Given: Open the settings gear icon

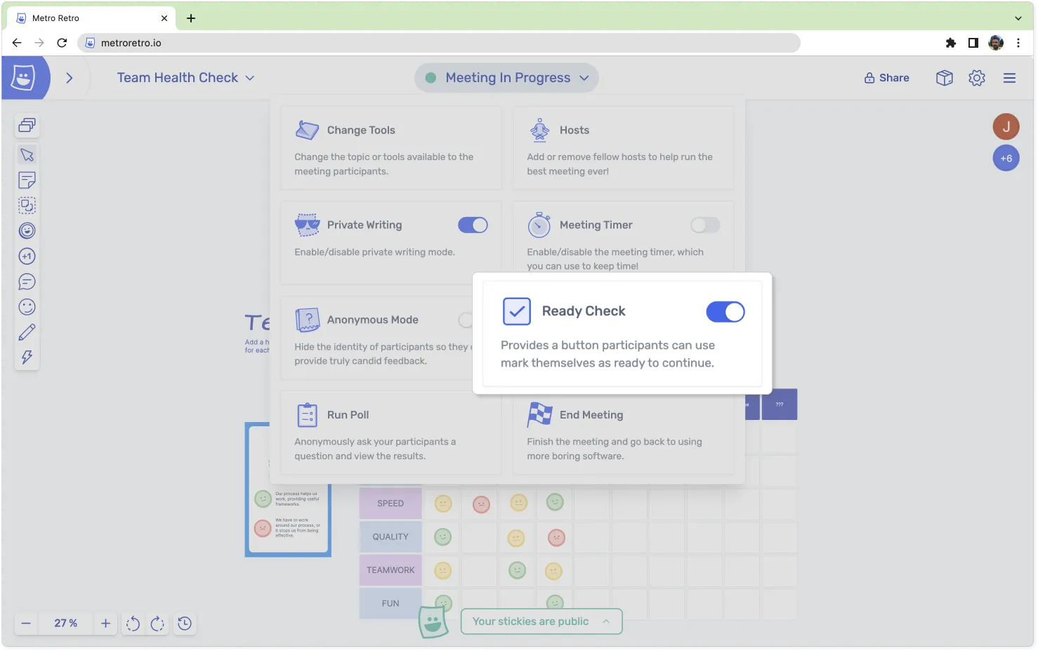Looking at the screenshot, I should click(976, 78).
